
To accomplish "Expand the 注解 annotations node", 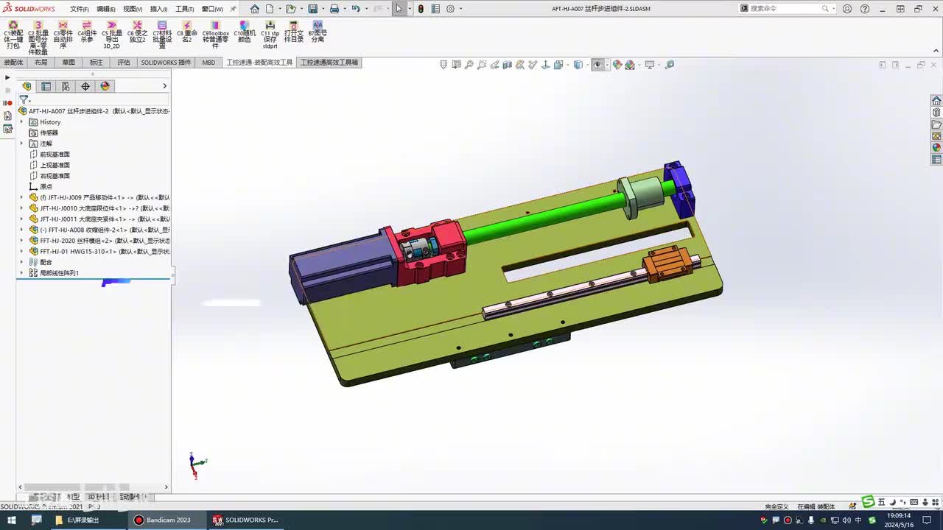I will coord(21,144).
